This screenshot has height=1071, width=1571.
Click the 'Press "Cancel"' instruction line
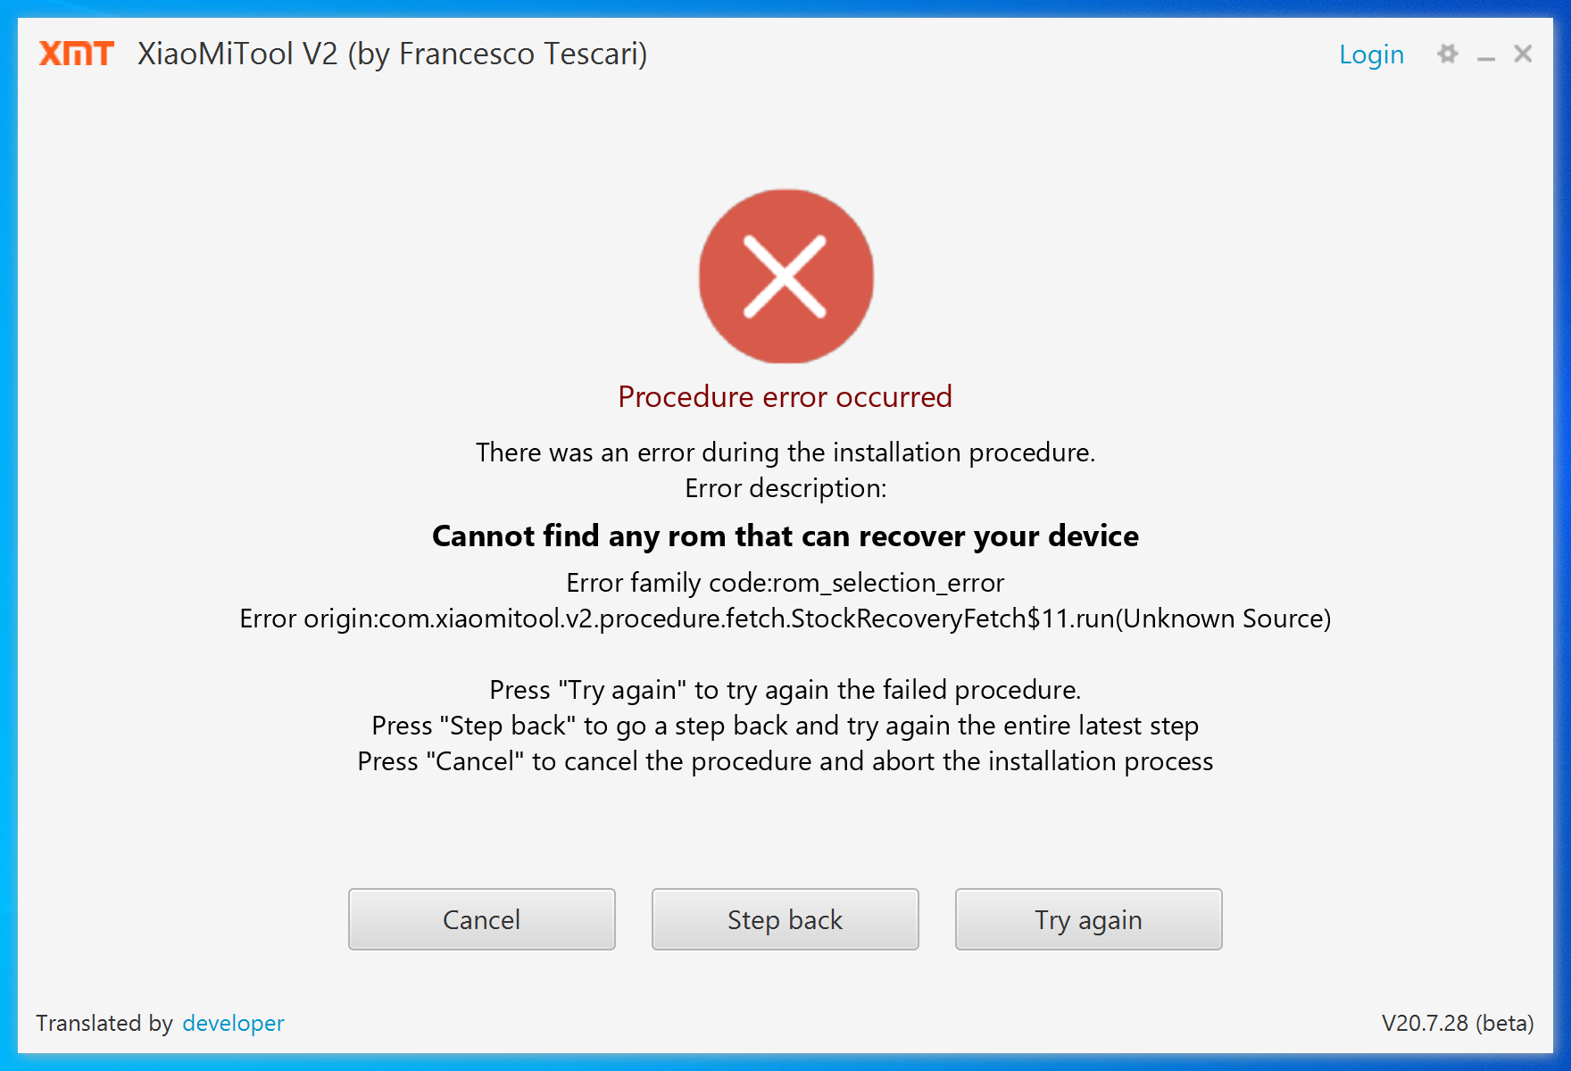pos(785,761)
